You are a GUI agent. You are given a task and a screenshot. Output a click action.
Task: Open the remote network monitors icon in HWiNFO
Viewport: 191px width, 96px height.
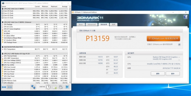point(33,87)
